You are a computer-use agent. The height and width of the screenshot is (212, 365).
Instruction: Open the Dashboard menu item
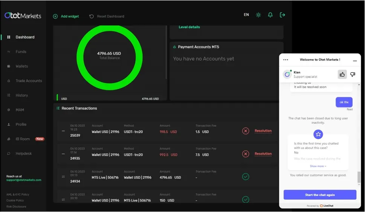(25, 37)
